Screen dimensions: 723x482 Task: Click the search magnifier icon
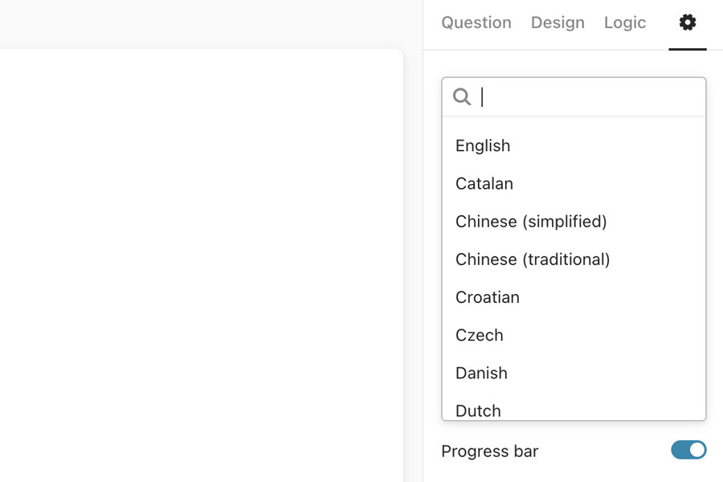pos(462,97)
